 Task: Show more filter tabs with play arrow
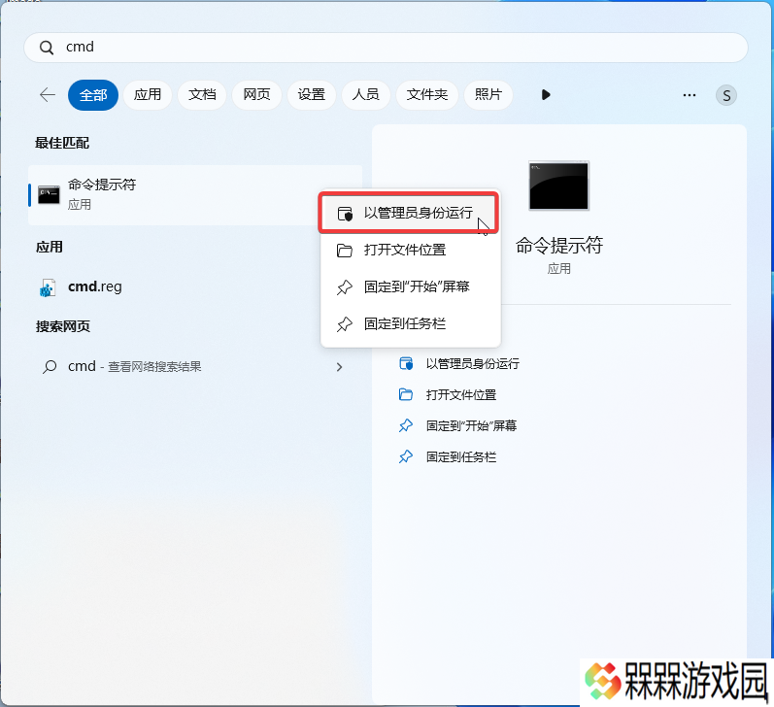(x=546, y=95)
